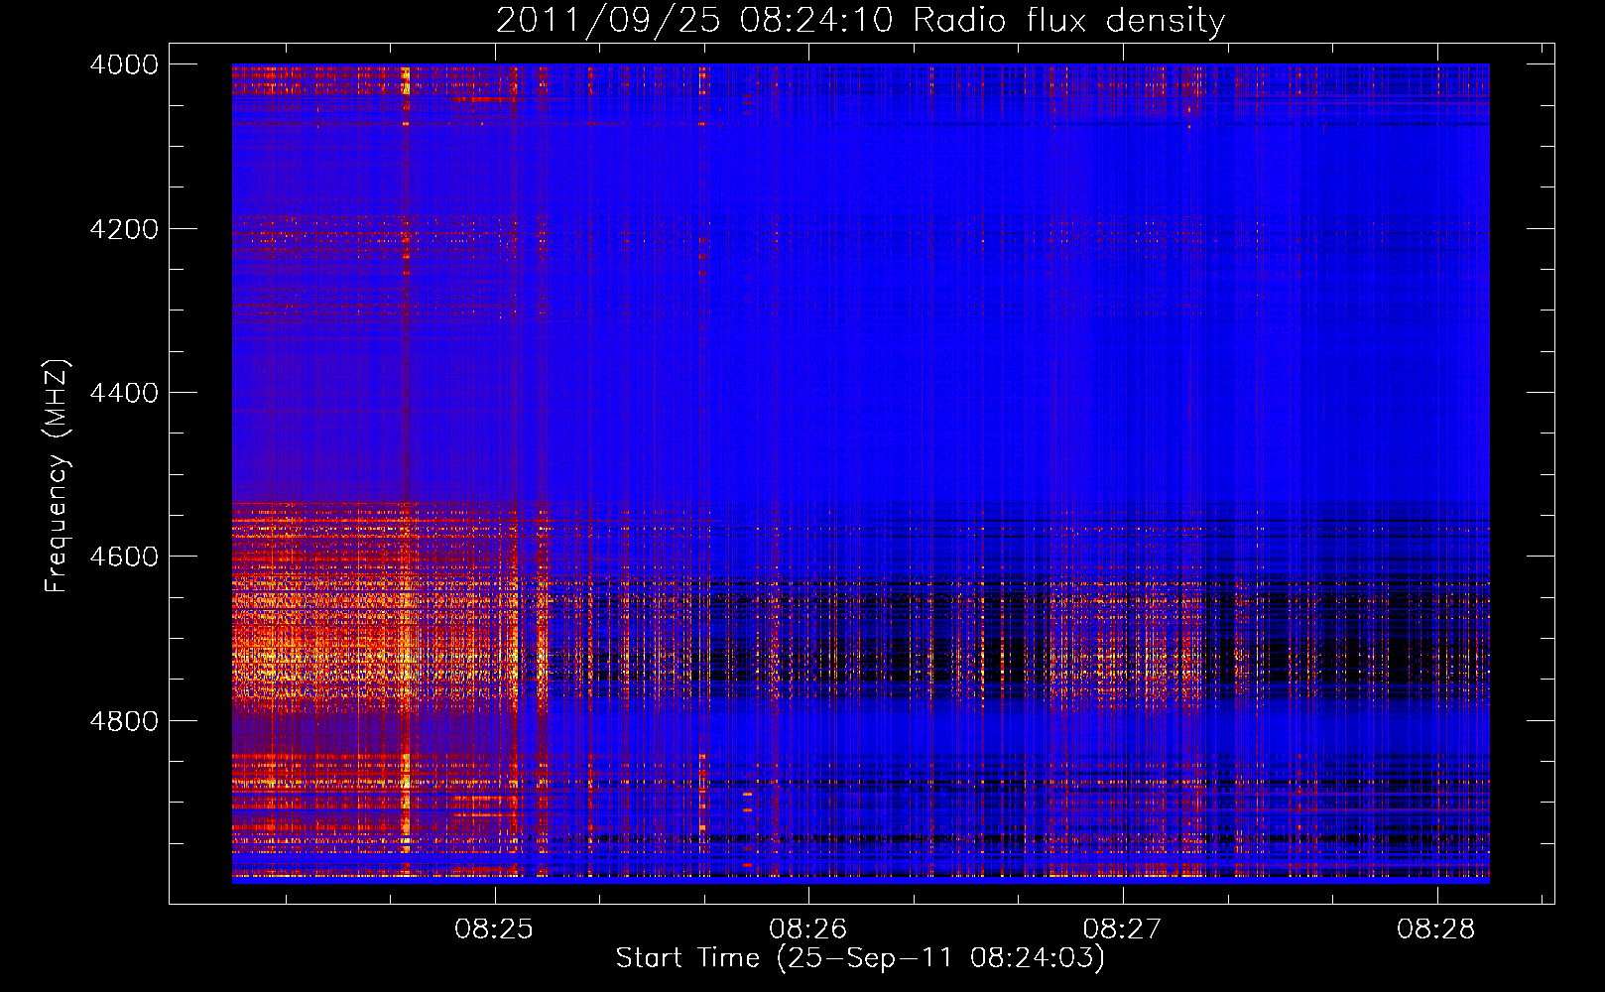Select the 4400 frequency tick label
1605x992 pixels.
[x=124, y=393]
